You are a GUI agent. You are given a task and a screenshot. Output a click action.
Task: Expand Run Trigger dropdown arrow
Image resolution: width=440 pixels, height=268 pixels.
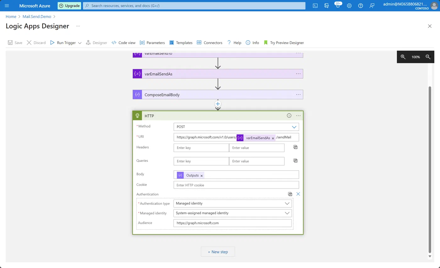pyautogui.click(x=80, y=43)
